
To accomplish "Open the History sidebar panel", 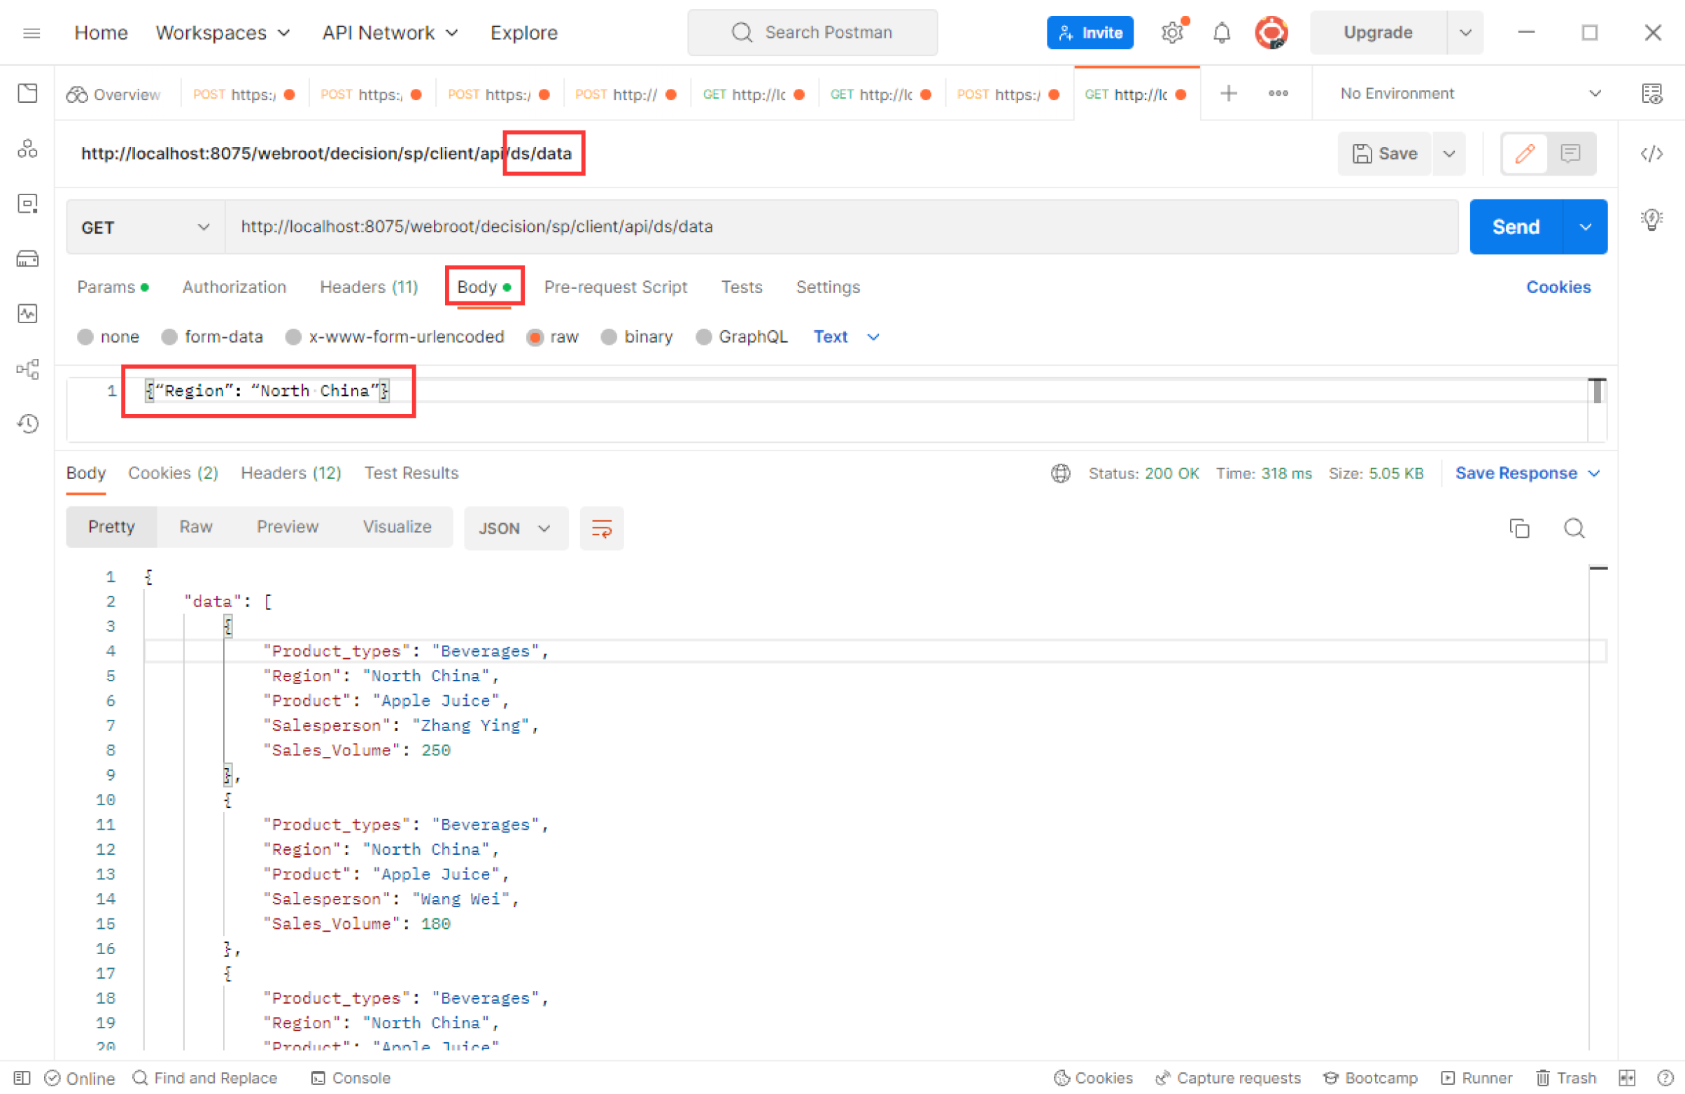I will pyautogui.click(x=28, y=423).
